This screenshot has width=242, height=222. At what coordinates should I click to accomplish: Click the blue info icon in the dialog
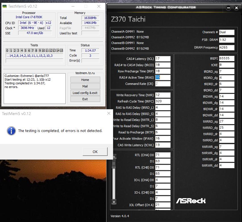pyautogui.click(x=11, y=131)
